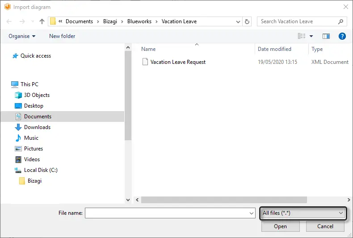Select Blueworks in the address breadcrumb
The image size is (353, 238).
(x=139, y=21)
